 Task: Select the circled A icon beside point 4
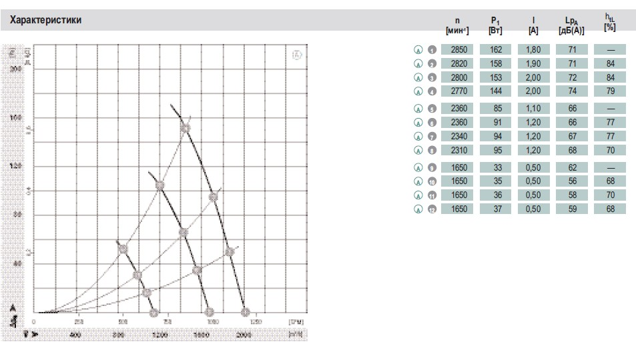[418, 91]
